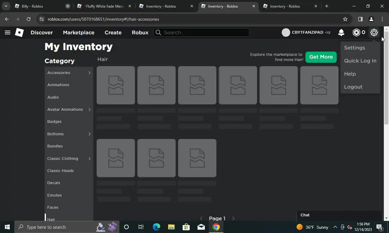Open the hamburger navigation menu
This screenshot has height=233, width=389.
pyautogui.click(x=8, y=32)
